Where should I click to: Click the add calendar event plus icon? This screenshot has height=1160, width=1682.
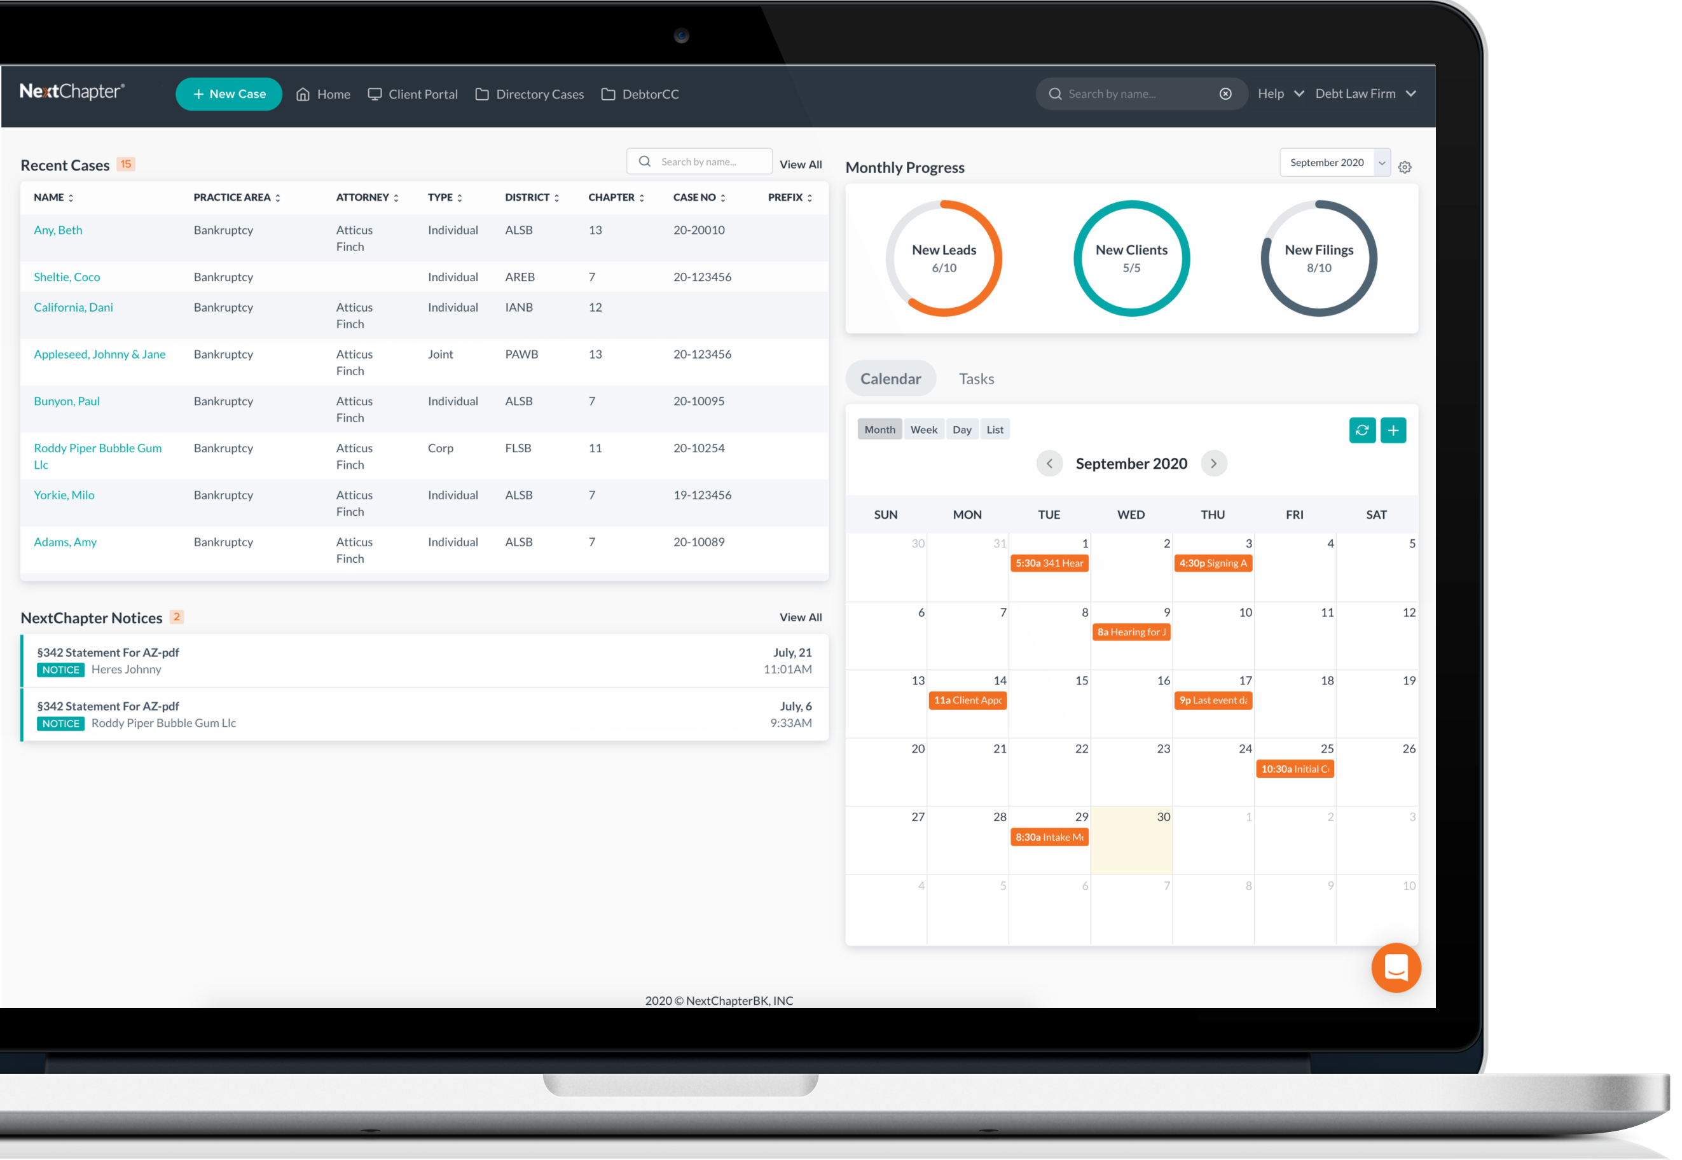tap(1392, 429)
